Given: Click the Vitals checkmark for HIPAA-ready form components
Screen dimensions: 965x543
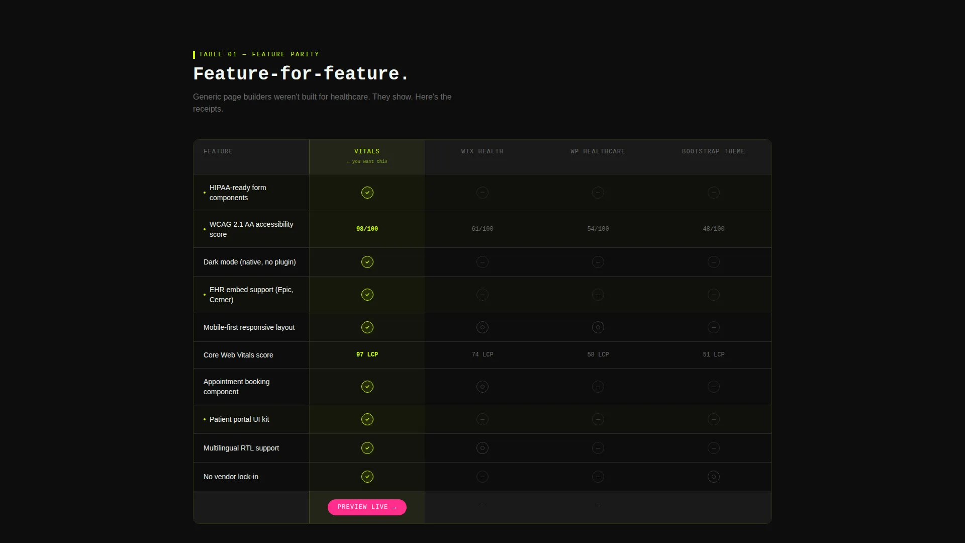Looking at the screenshot, I should point(367,193).
